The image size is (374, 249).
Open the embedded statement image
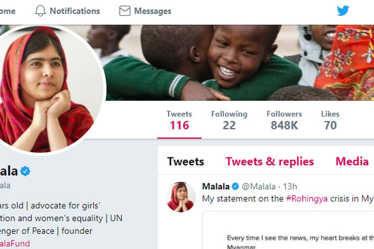[x=289, y=232]
